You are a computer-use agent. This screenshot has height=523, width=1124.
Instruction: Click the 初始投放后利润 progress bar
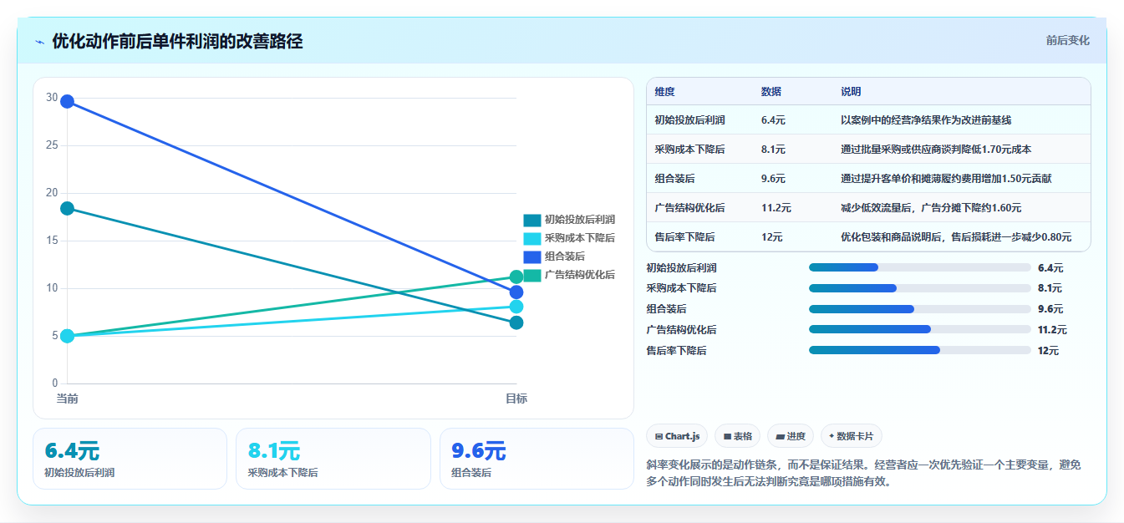(x=919, y=267)
